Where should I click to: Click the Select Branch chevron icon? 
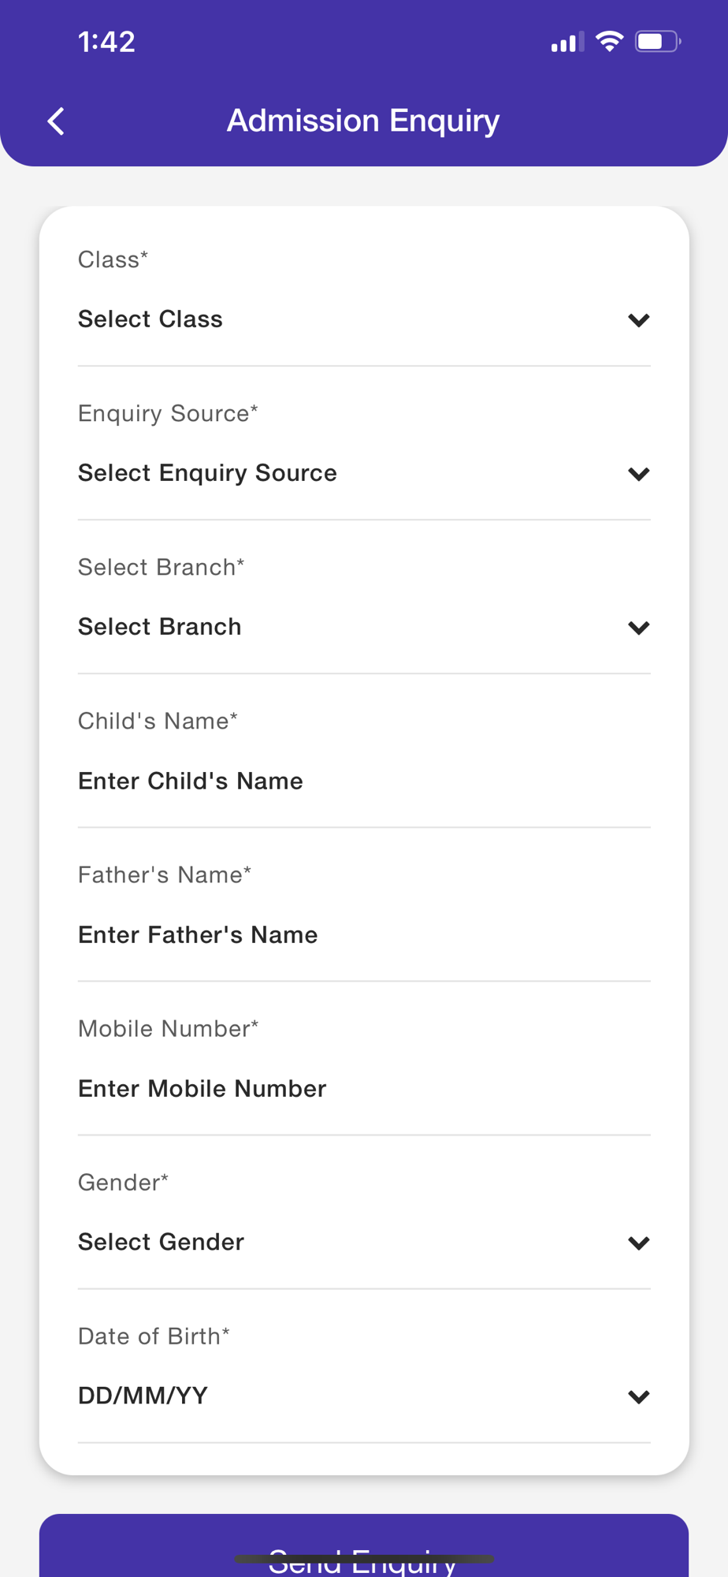click(x=638, y=628)
